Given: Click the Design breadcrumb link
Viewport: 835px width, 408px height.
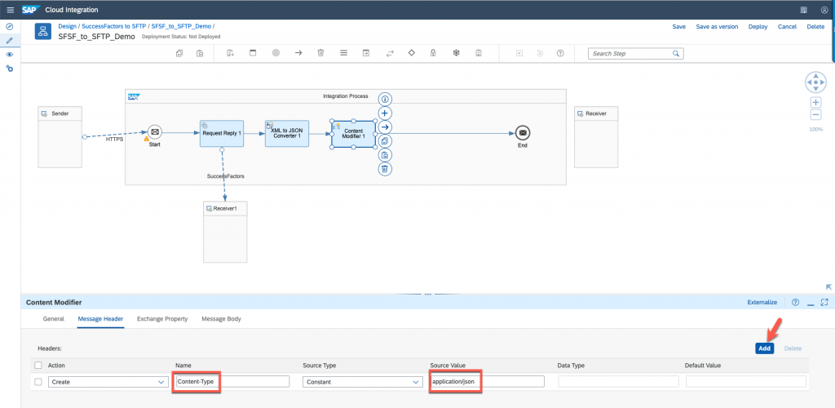Looking at the screenshot, I should tap(67, 25).
